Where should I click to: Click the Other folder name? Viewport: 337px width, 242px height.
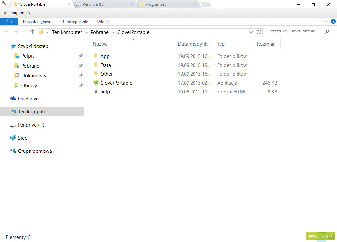point(106,74)
